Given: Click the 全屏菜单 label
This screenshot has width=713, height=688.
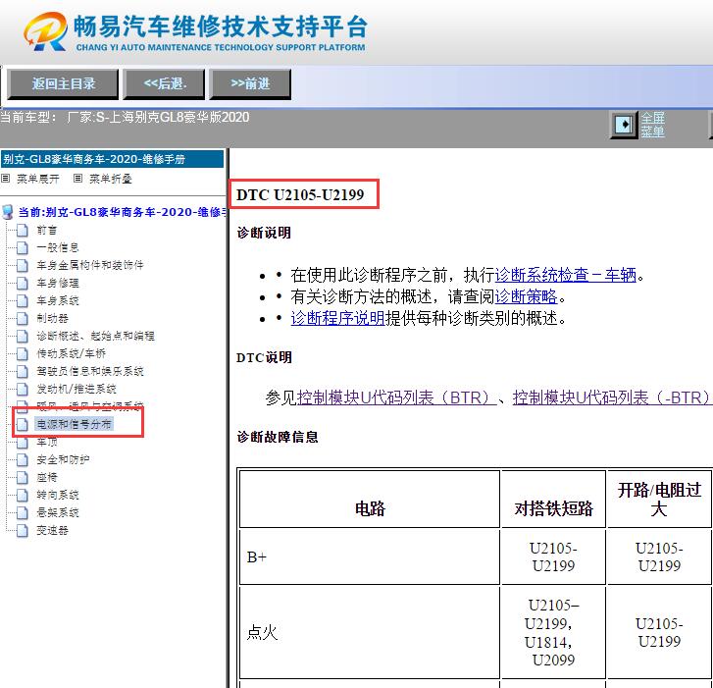Looking at the screenshot, I should (652, 125).
